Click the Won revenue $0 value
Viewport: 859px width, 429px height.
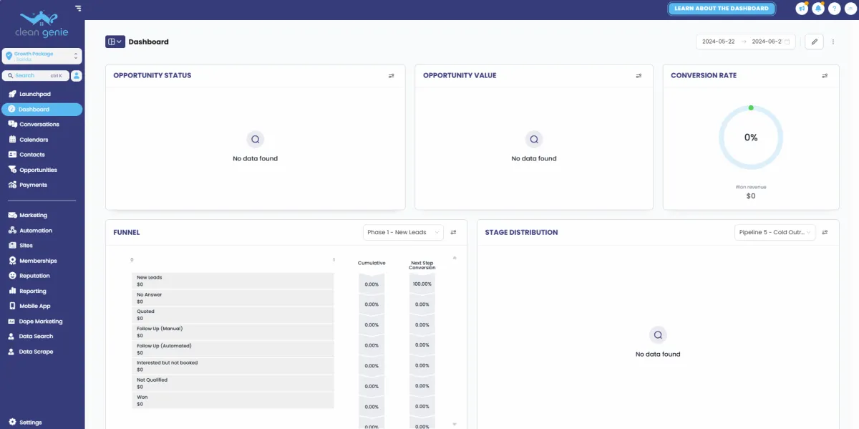click(x=751, y=196)
